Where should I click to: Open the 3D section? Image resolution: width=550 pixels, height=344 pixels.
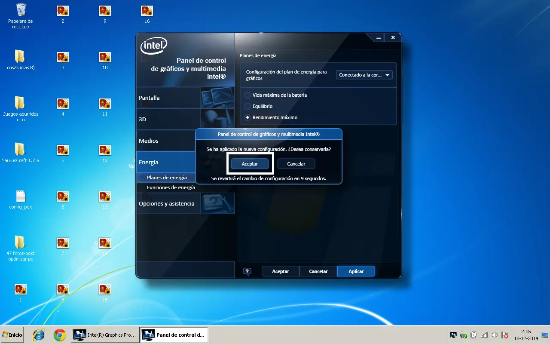[x=185, y=119]
